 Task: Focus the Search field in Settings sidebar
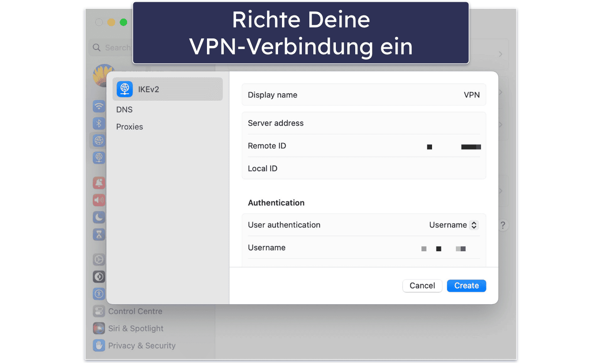tap(112, 48)
